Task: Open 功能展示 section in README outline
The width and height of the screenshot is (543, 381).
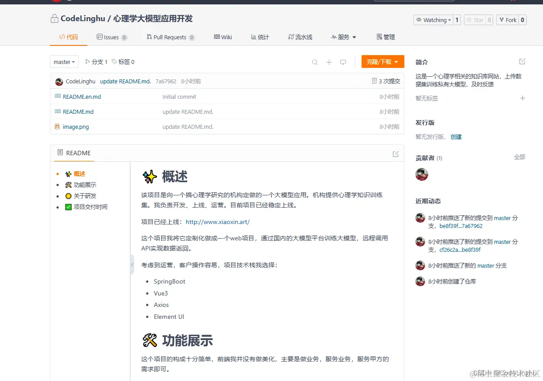Action: tap(87, 185)
